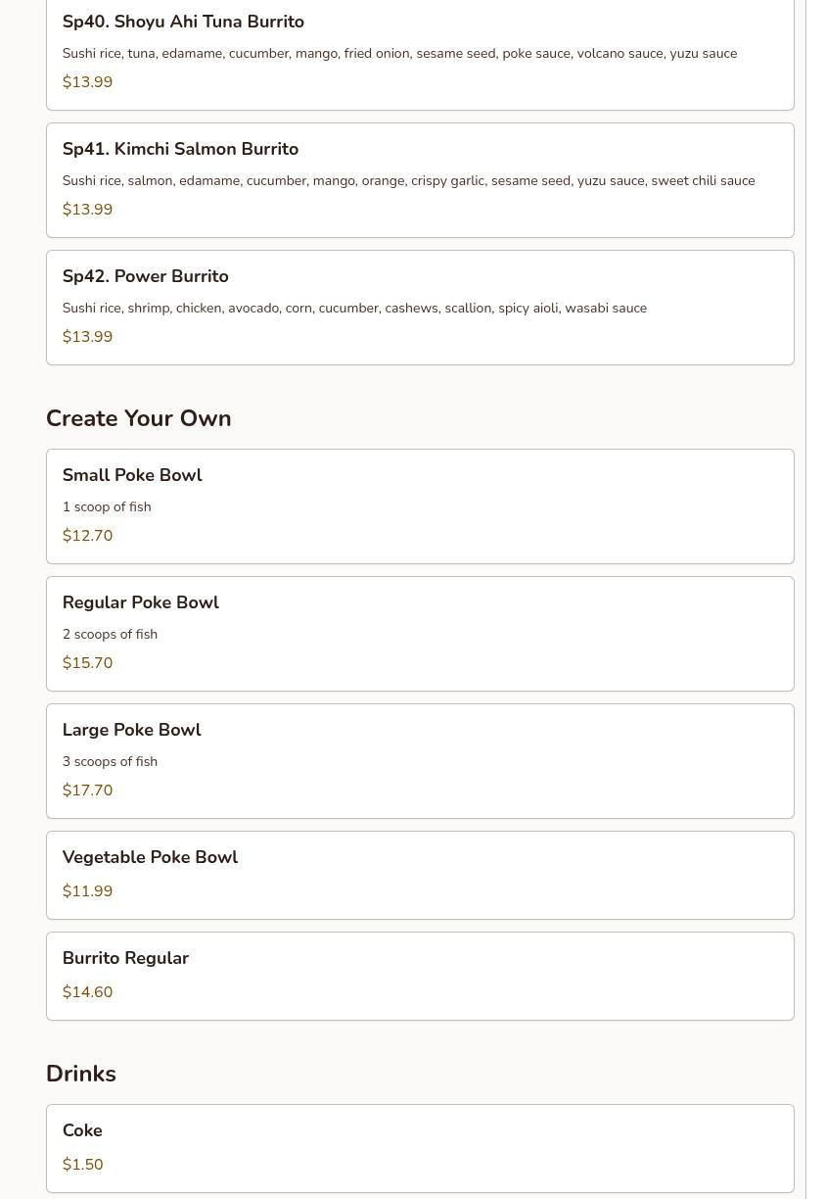The height and width of the screenshot is (1199, 826).
Task: Click the $14.60 Burrito Regular price
Action: click(x=87, y=992)
